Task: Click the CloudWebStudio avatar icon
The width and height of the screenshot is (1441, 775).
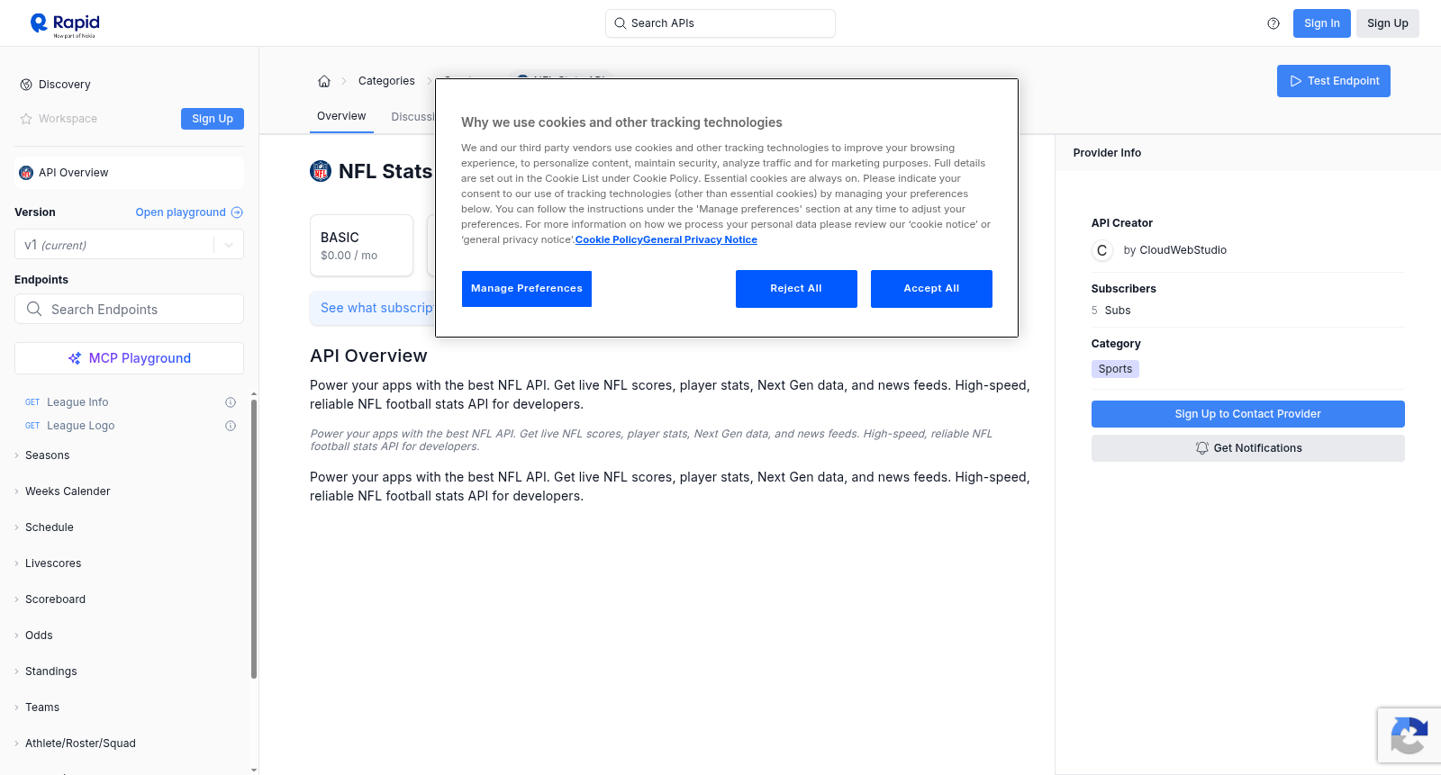Action: pos(1102,250)
